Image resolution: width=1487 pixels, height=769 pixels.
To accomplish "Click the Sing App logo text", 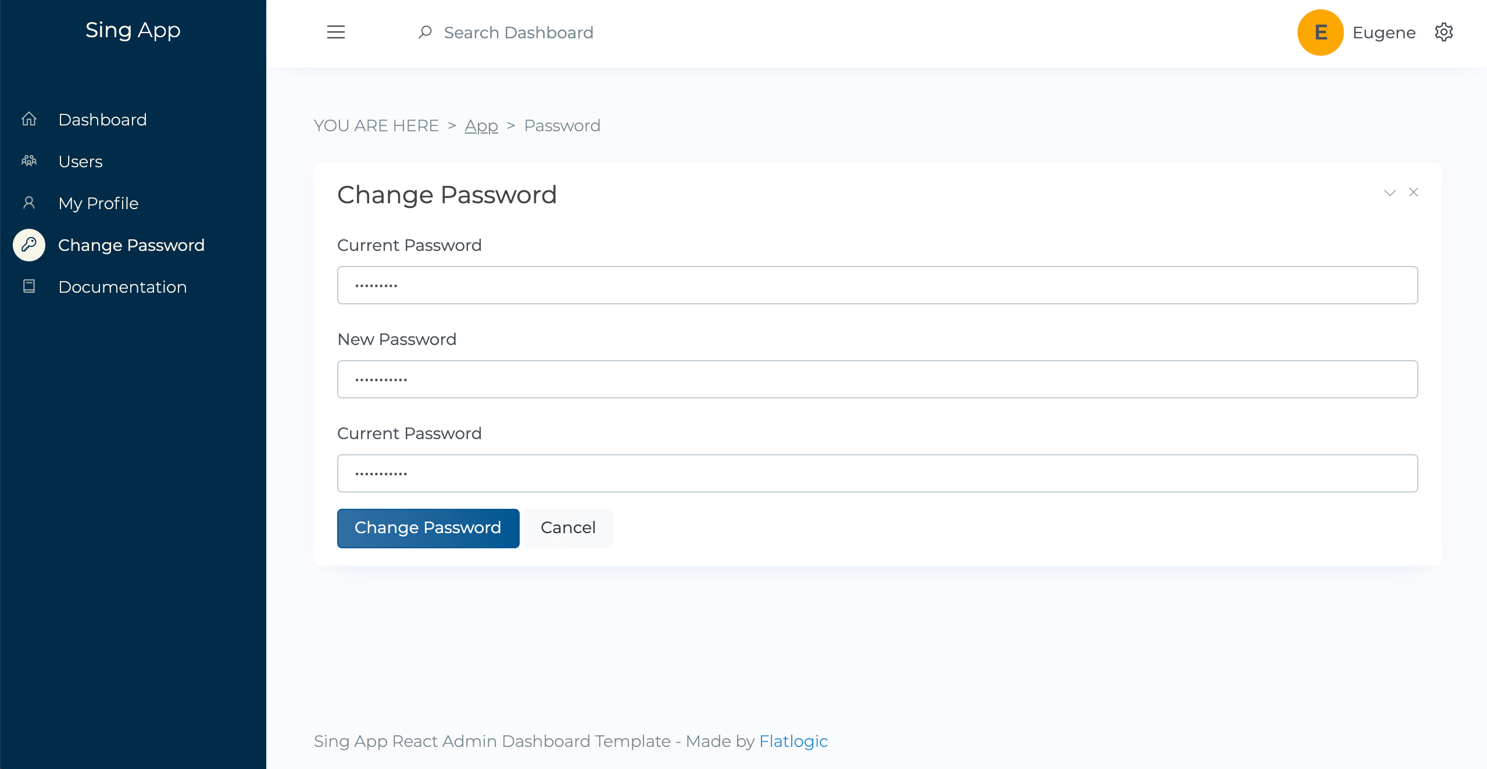I will click(x=133, y=30).
